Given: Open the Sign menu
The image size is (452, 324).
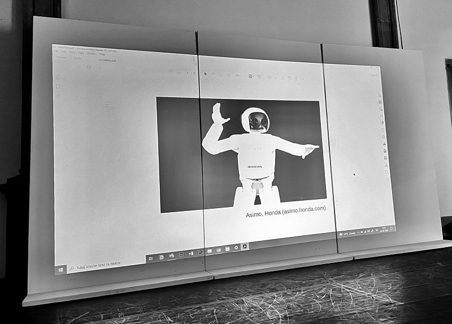Looking at the screenshot, I should 81,53.
